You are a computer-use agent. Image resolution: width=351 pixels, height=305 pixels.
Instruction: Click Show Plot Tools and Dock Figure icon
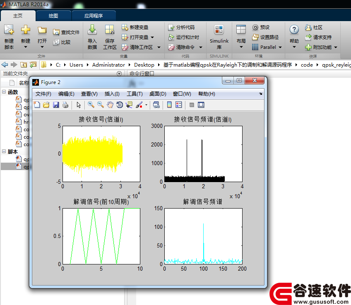(x=201, y=105)
